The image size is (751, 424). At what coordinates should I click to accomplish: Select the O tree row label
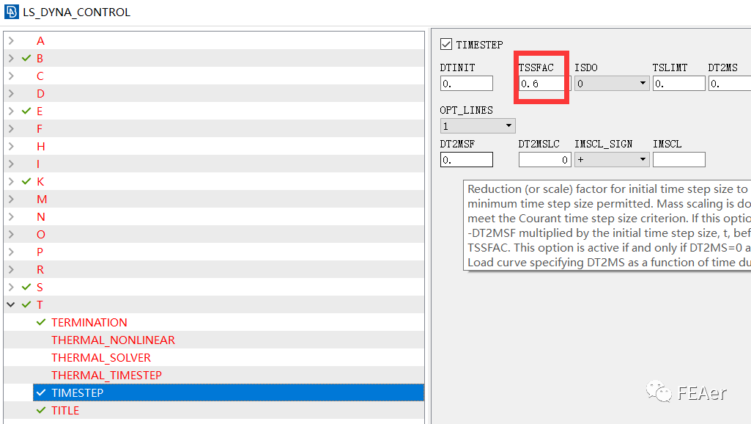(x=41, y=235)
